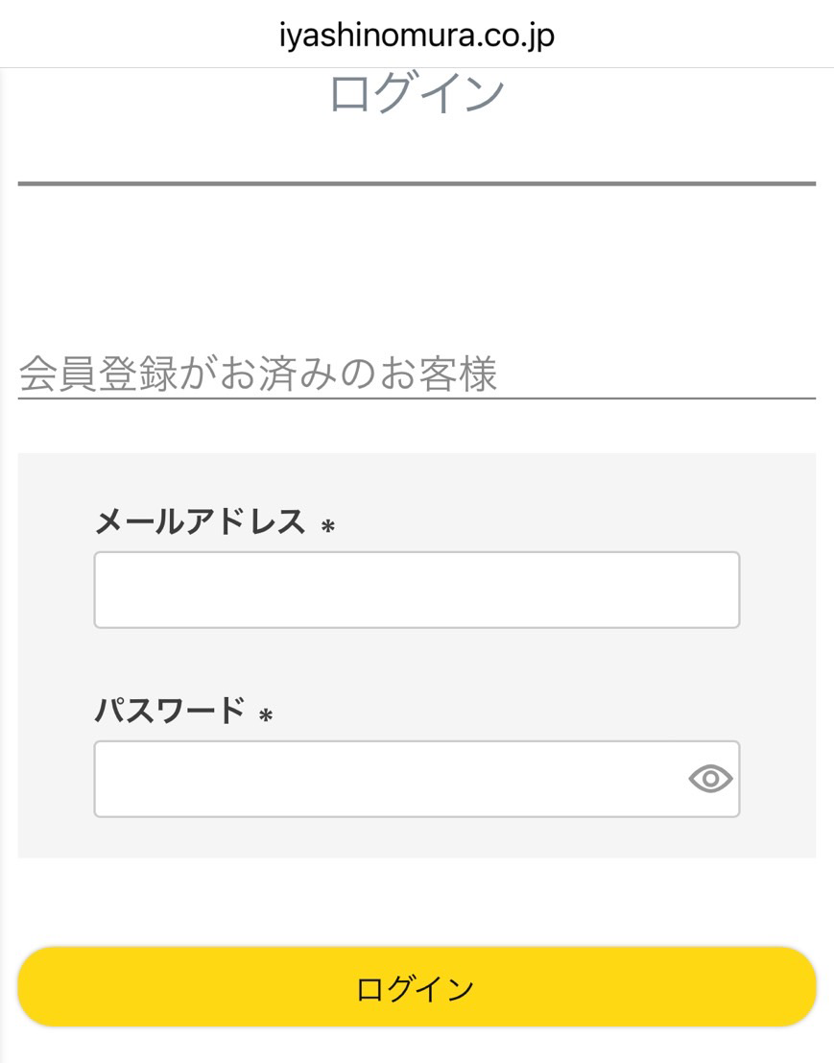Screen dimensions: 834x1063
Task: Focus the メールアドレス input field
Action: click(417, 590)
